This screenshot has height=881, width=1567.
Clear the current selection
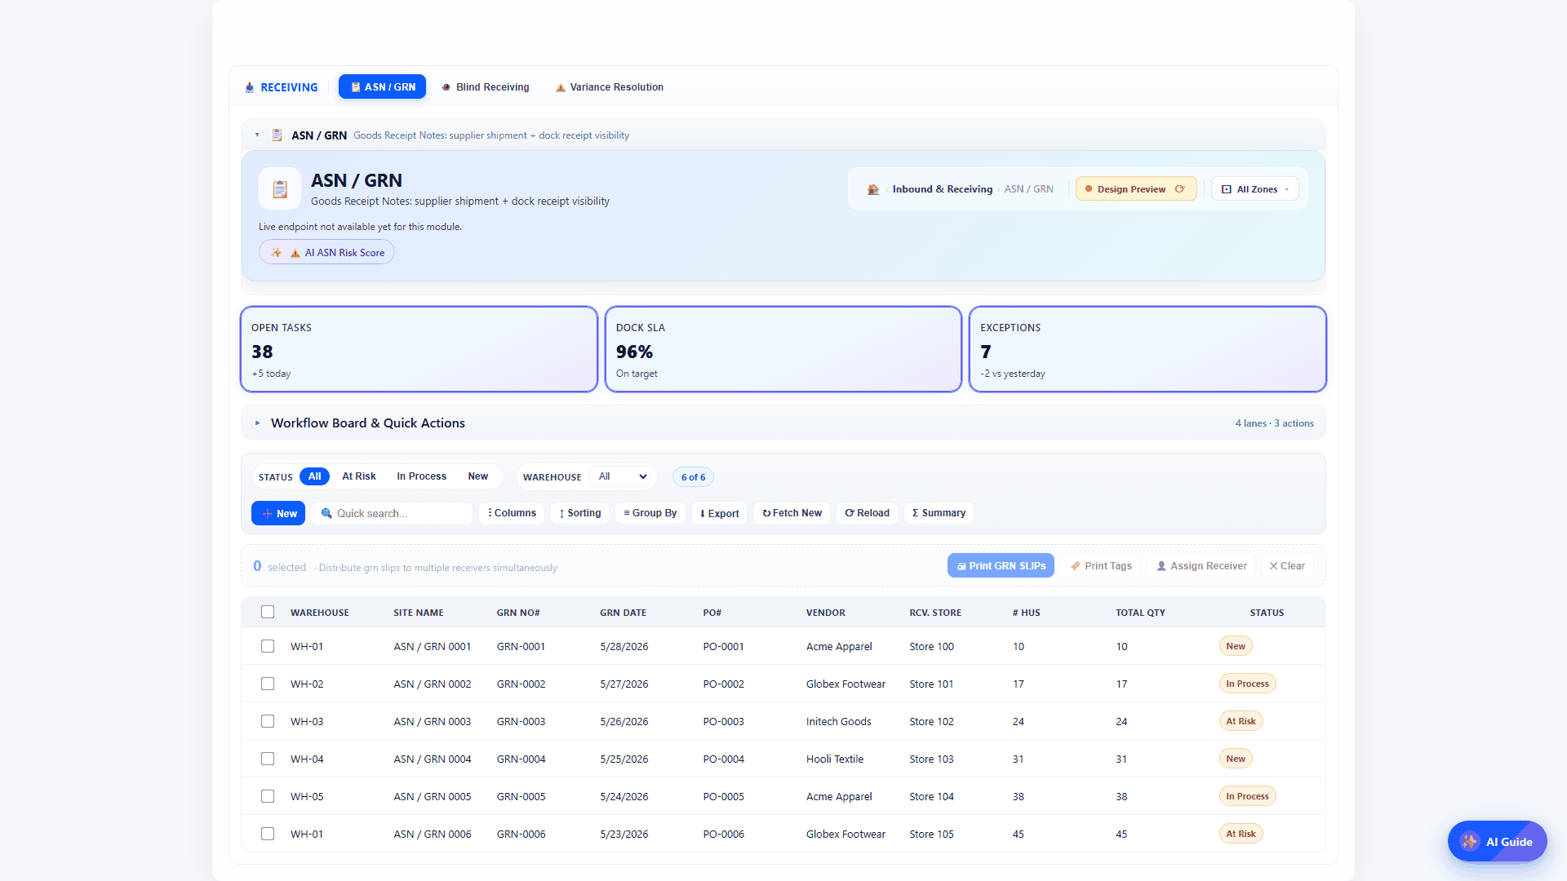point(1287,565)
